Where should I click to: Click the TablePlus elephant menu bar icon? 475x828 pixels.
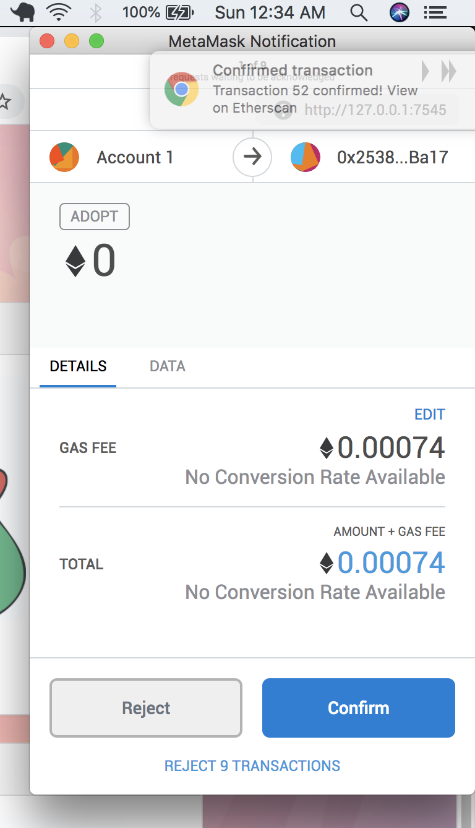tap(23, 12)
